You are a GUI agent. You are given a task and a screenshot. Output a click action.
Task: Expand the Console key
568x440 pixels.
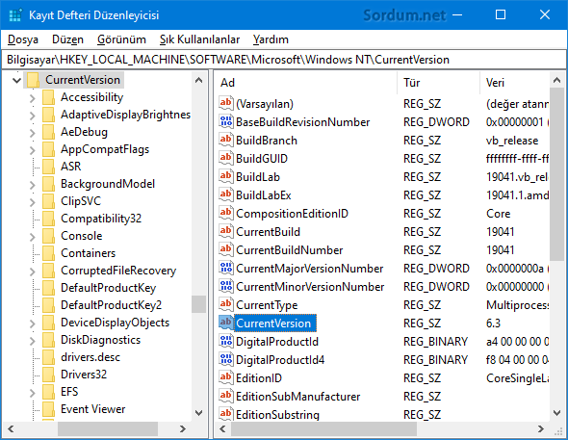[32, 237]
